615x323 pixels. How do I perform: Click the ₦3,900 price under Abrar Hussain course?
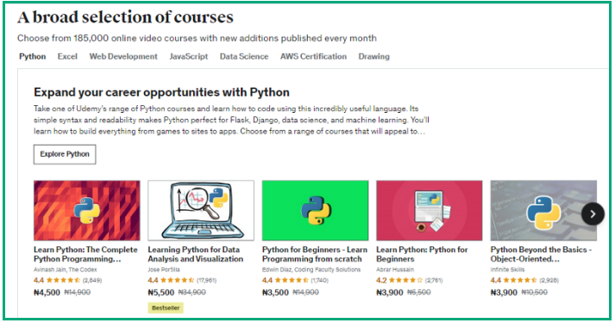pyautogui.click(x=389, y=293)
